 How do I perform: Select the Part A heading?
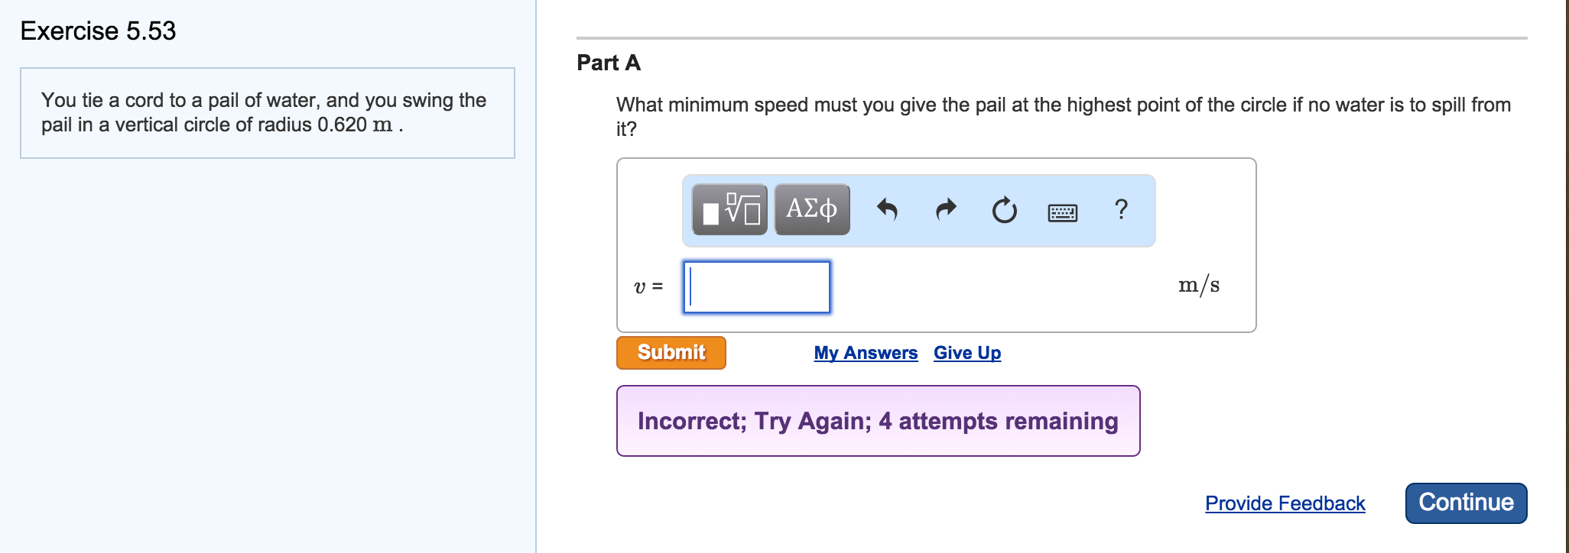tap(608, 63)
